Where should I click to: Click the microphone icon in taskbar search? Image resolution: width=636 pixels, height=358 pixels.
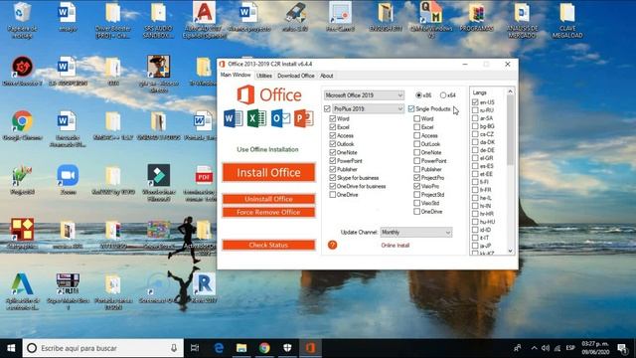pyautogui.click(x=174, y=348)
